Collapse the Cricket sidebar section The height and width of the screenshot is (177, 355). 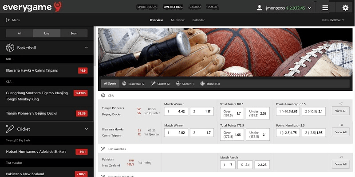click(86, 129)
